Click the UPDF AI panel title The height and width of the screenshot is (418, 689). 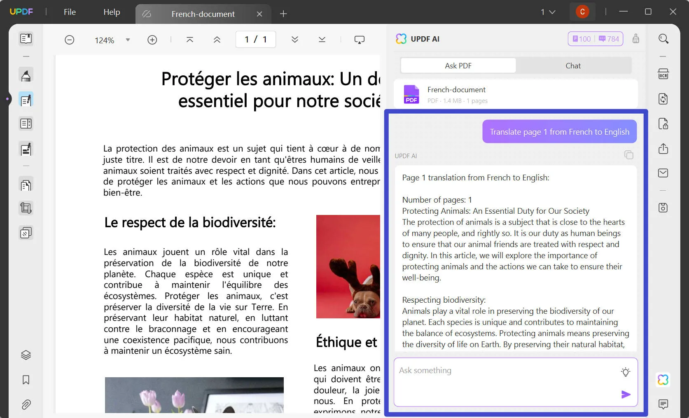[x=425, y=39]
